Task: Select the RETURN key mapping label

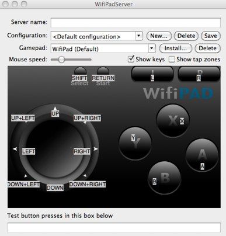Action: (x=103, y=78)
